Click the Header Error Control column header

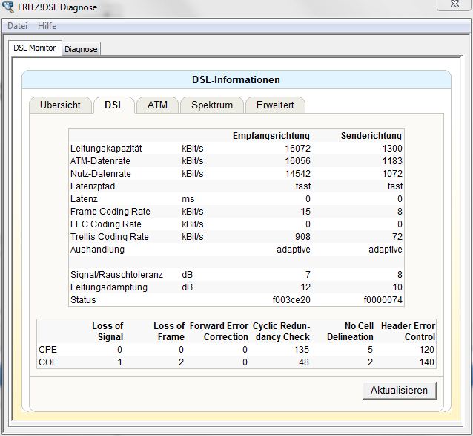(408, 331)
